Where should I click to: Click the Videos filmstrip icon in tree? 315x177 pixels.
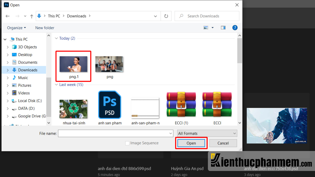(14, 93)
